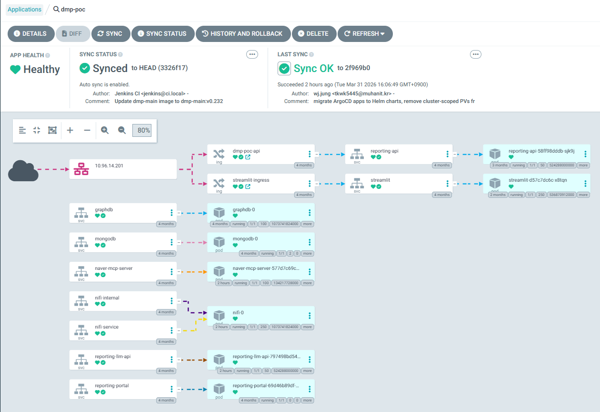Viewport: 600px width, 412px height.
Task: Zoom in using the magnifier plus icon
Action: (x=105, y=130)
